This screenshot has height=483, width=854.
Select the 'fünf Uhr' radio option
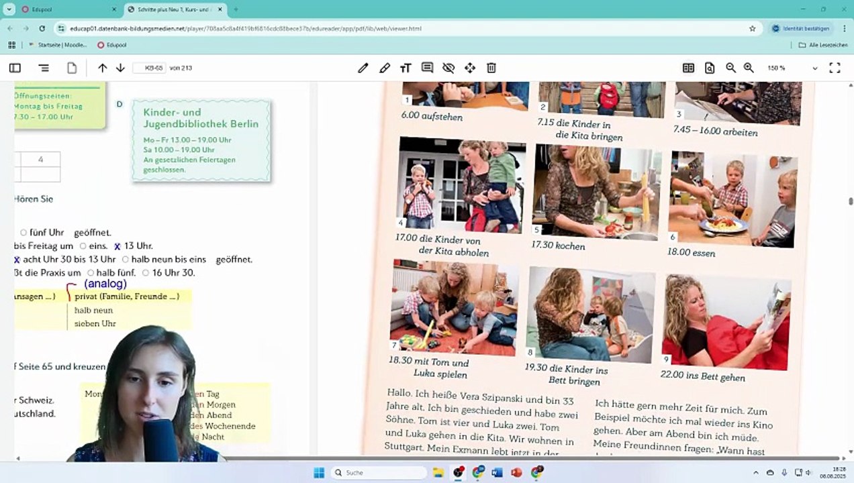coord(23,233)
